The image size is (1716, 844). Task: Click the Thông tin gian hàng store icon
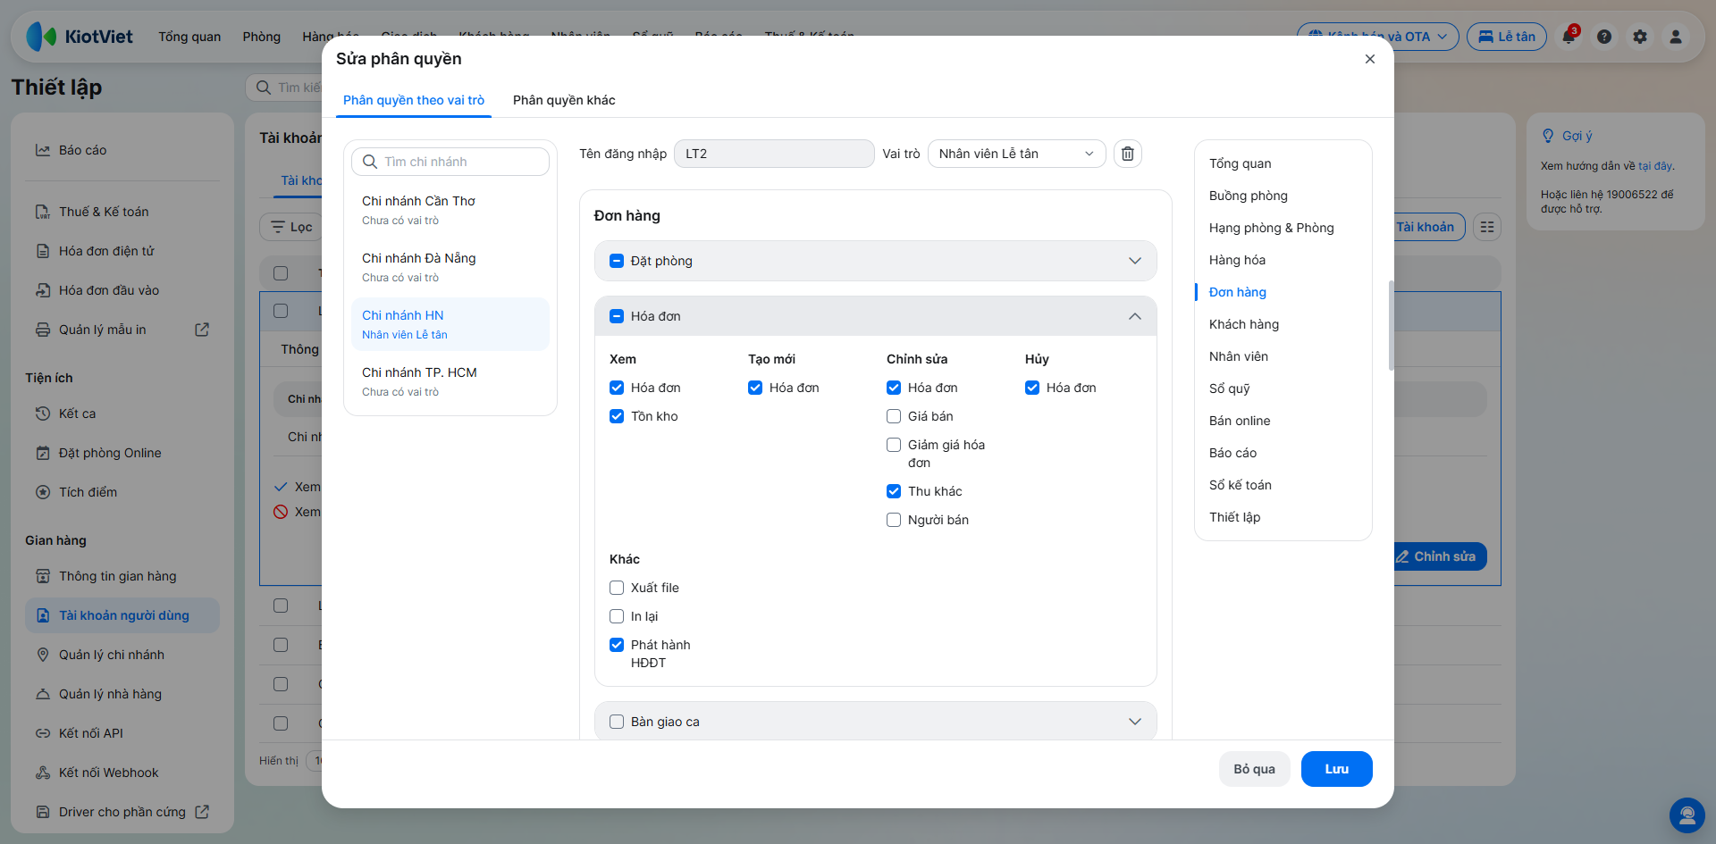click(43, 576)
